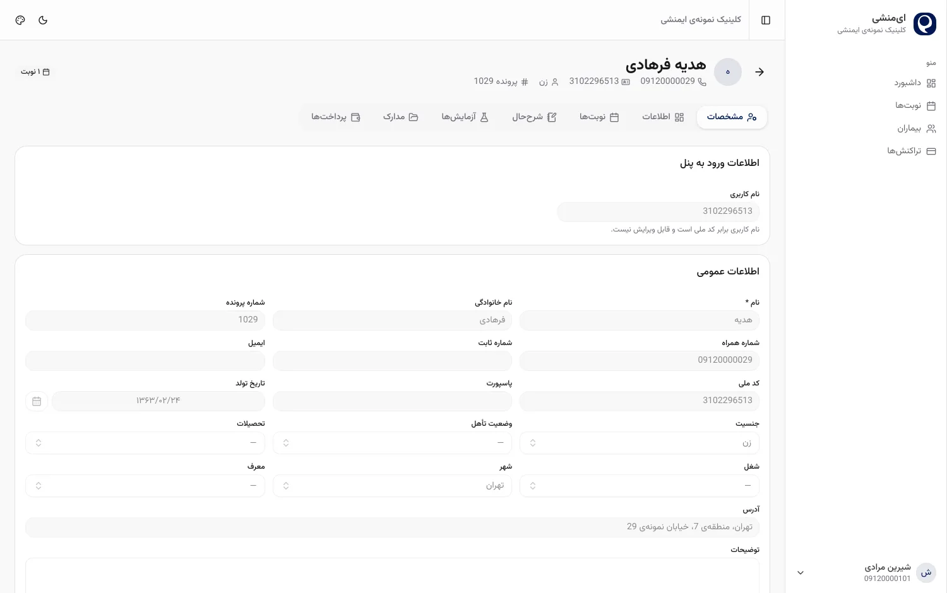Open the شهر dropdown showing تهران
947x593 pixels.
point(392,486)
